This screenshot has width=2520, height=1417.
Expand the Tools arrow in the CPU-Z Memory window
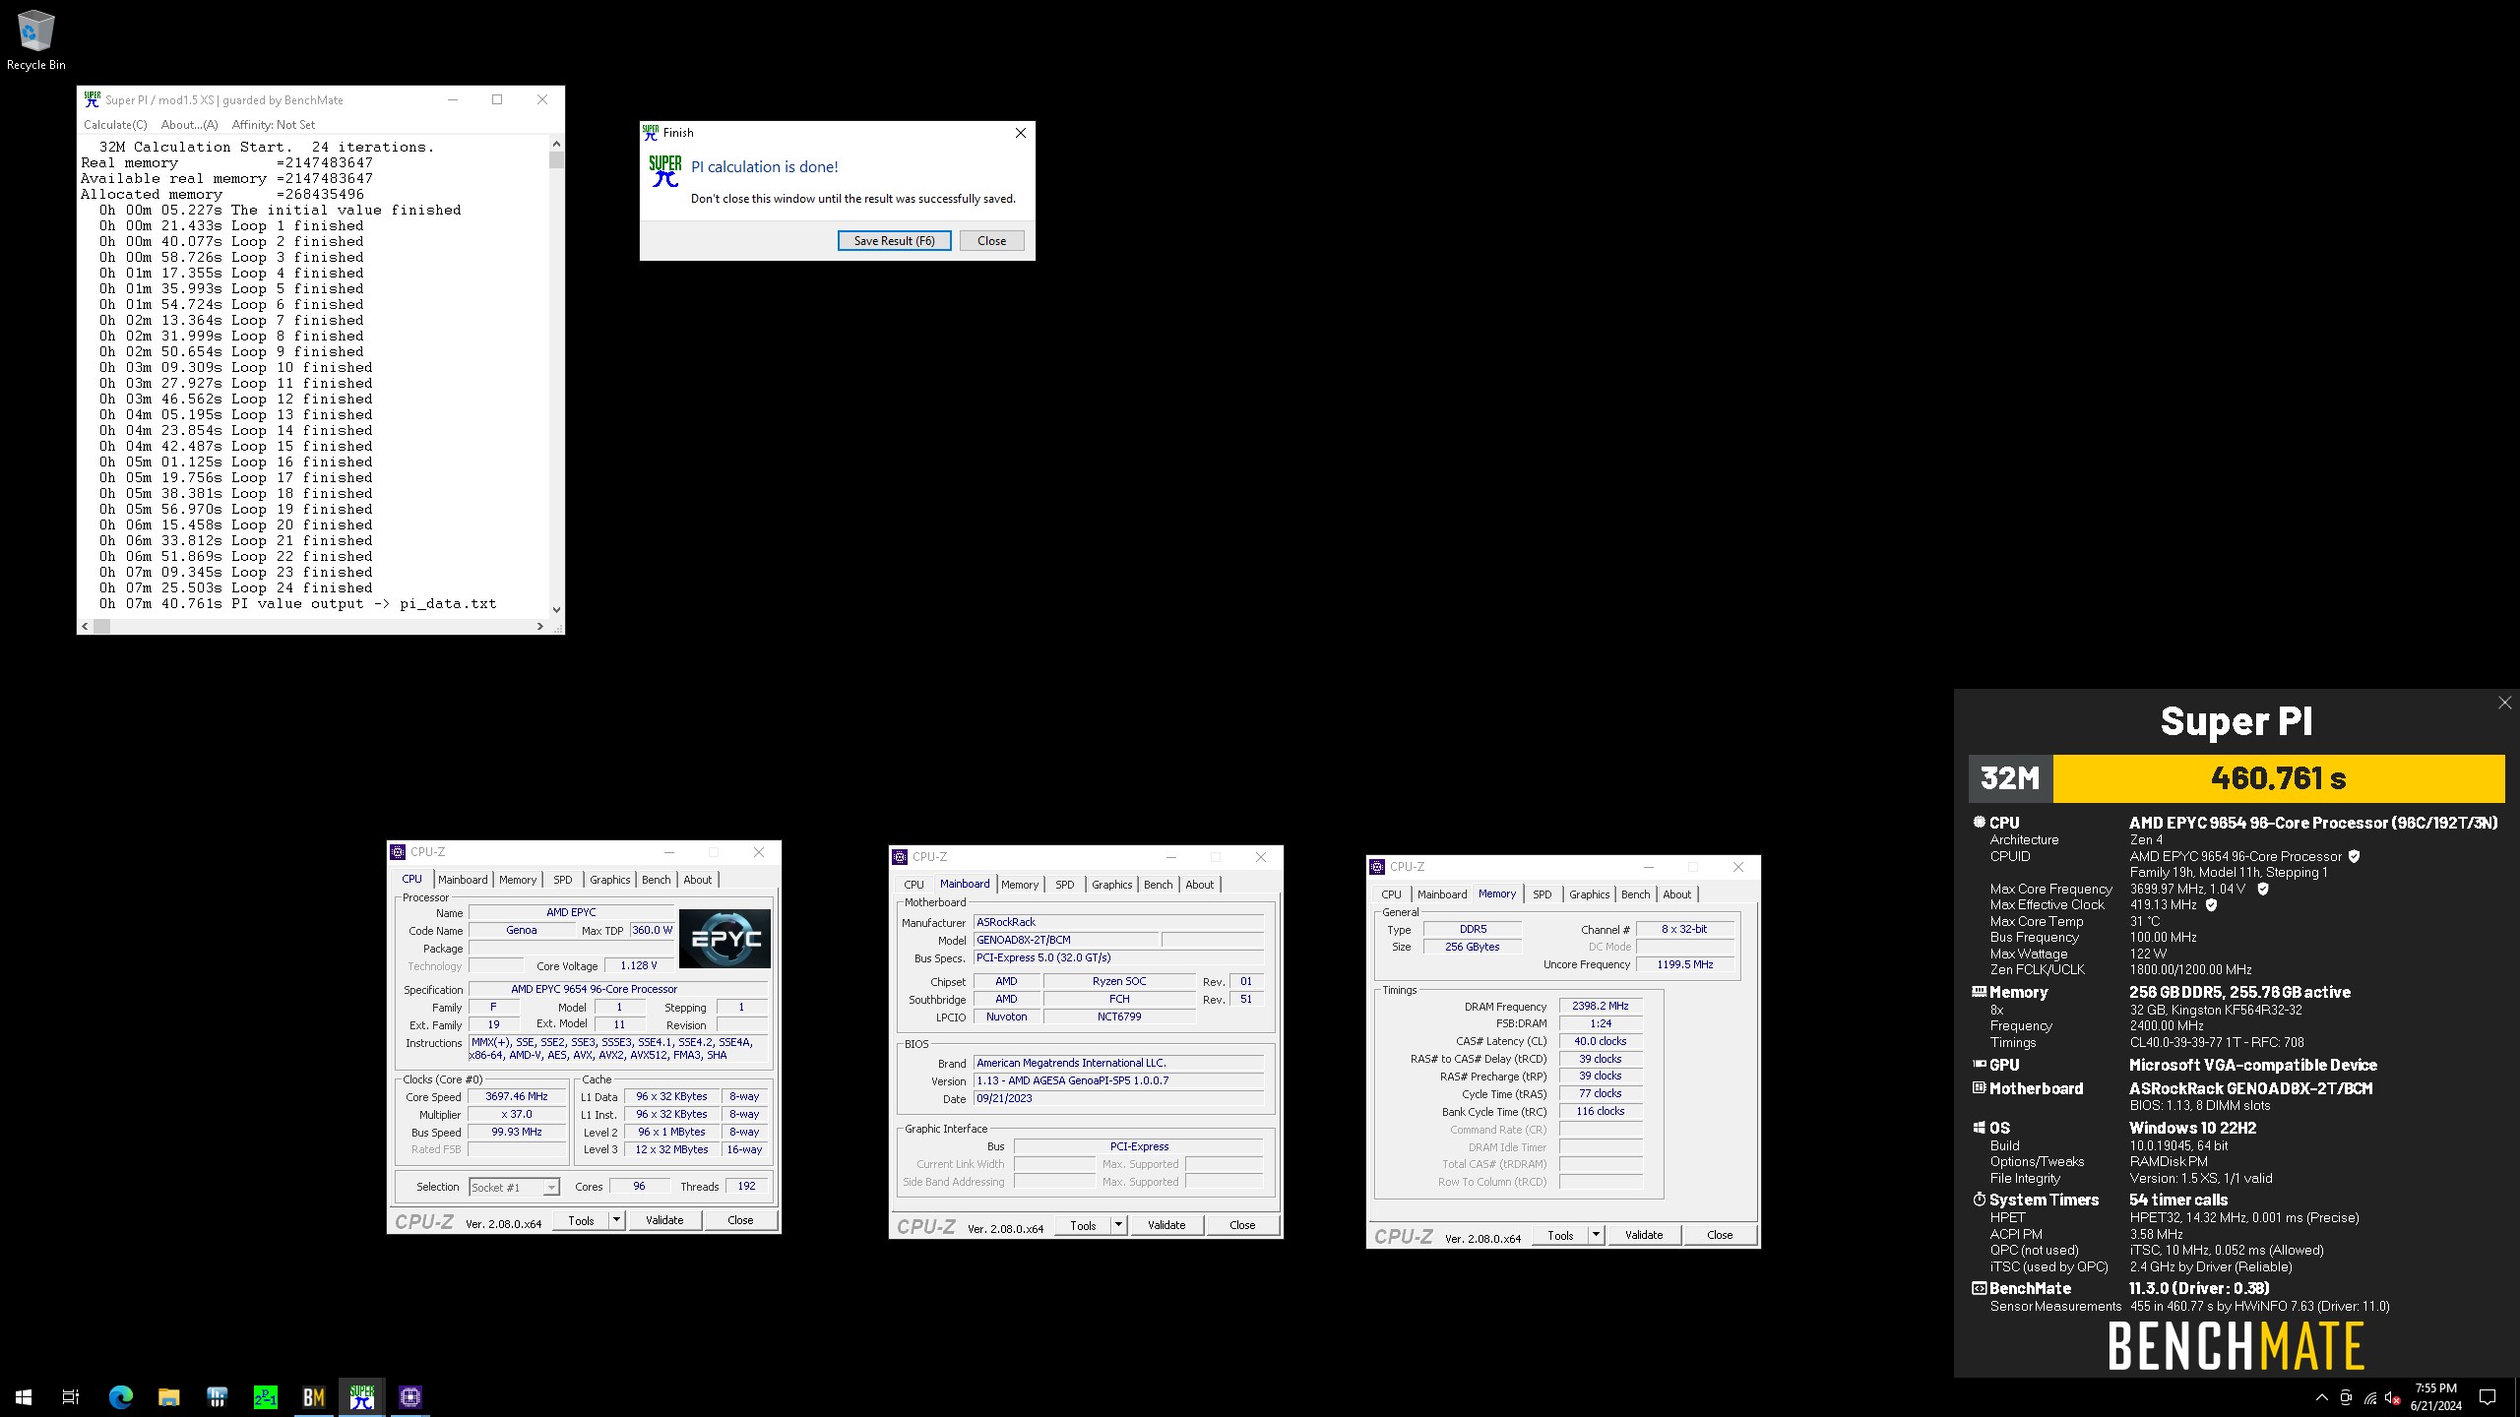point(1596,1235)
